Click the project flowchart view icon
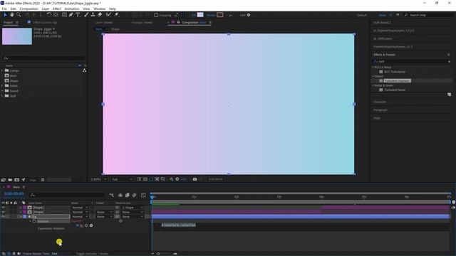Screen dimensions: 456x256 coord(84,70)
